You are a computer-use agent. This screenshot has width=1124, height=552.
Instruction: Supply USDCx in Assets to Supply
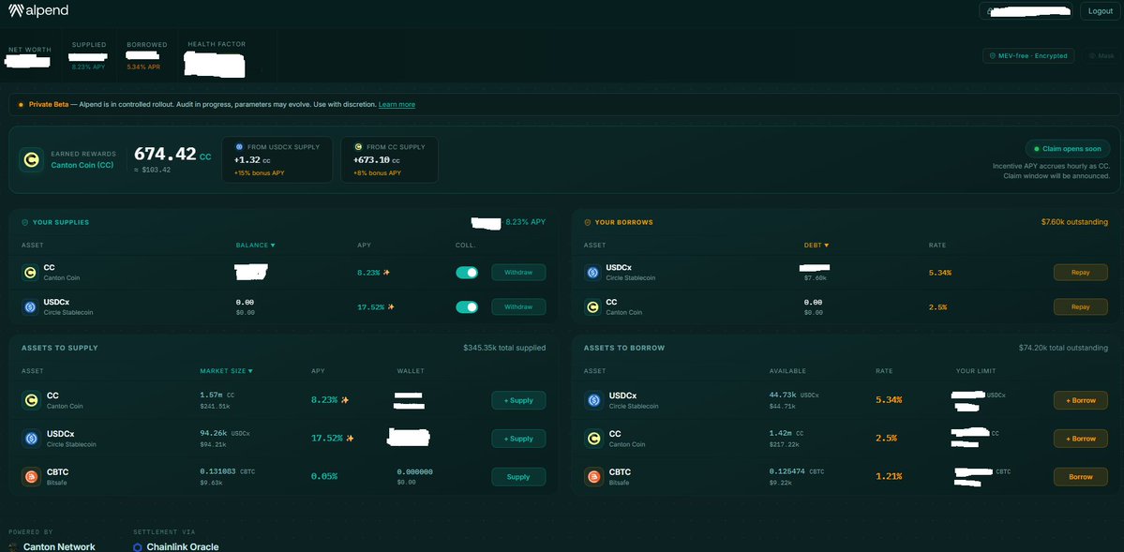pos(518,439)
